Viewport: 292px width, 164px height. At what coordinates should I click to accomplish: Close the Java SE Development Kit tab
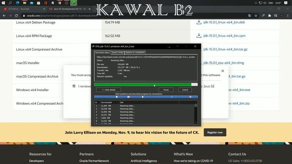coord(89,9)
